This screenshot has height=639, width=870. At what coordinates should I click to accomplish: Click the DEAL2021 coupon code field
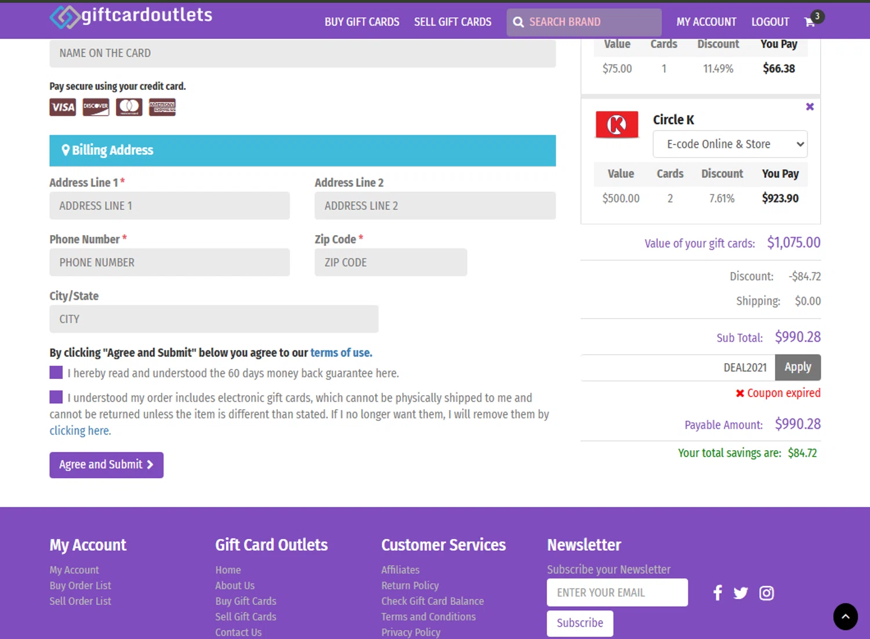pos(677,367)
